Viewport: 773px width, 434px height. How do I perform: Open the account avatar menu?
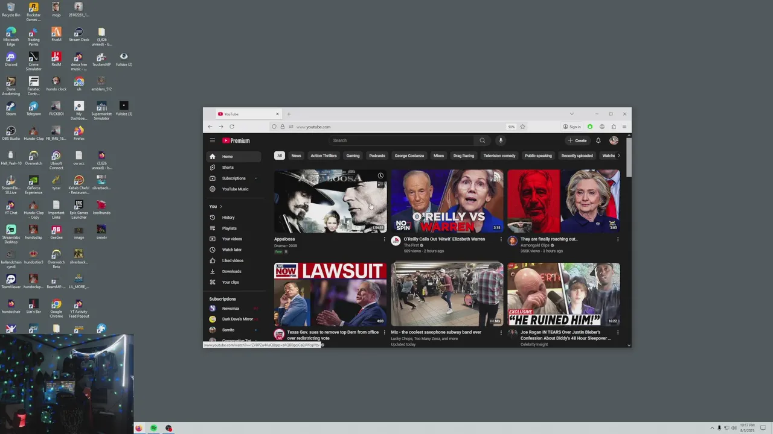tap(614, 140)
